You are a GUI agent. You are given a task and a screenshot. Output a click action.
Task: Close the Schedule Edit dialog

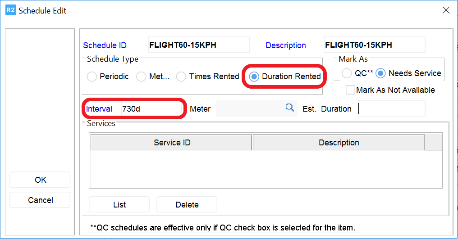coord(445,10)
